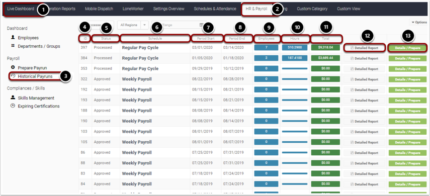Open the Mobile Dispatch tab

pos(99,9)
